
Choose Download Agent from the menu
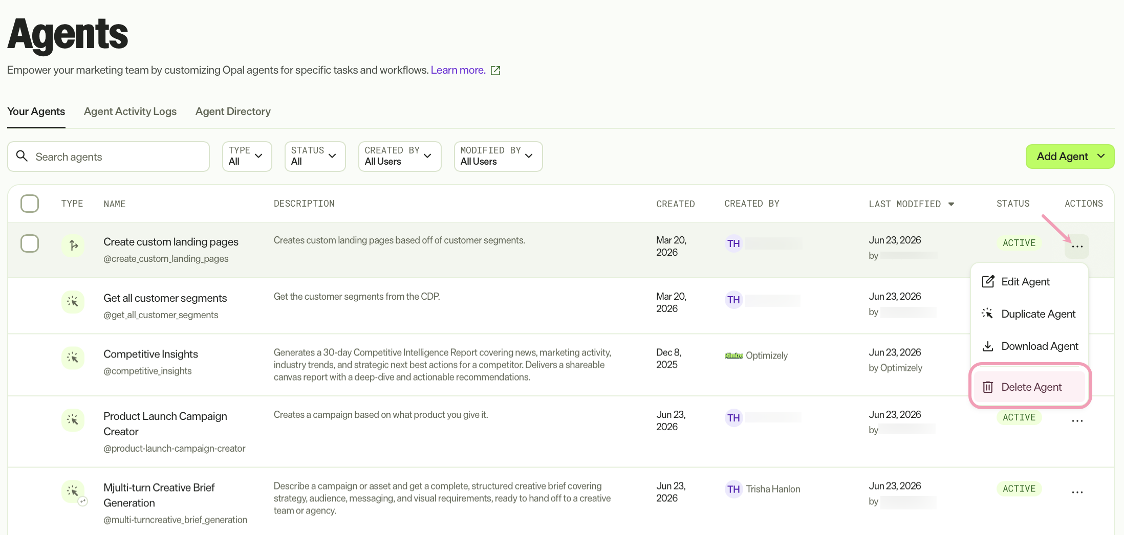(1029, 346)
